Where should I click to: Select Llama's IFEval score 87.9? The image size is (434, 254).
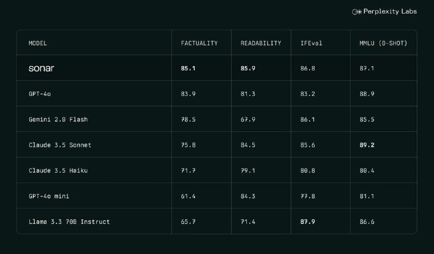pos(308,222)
